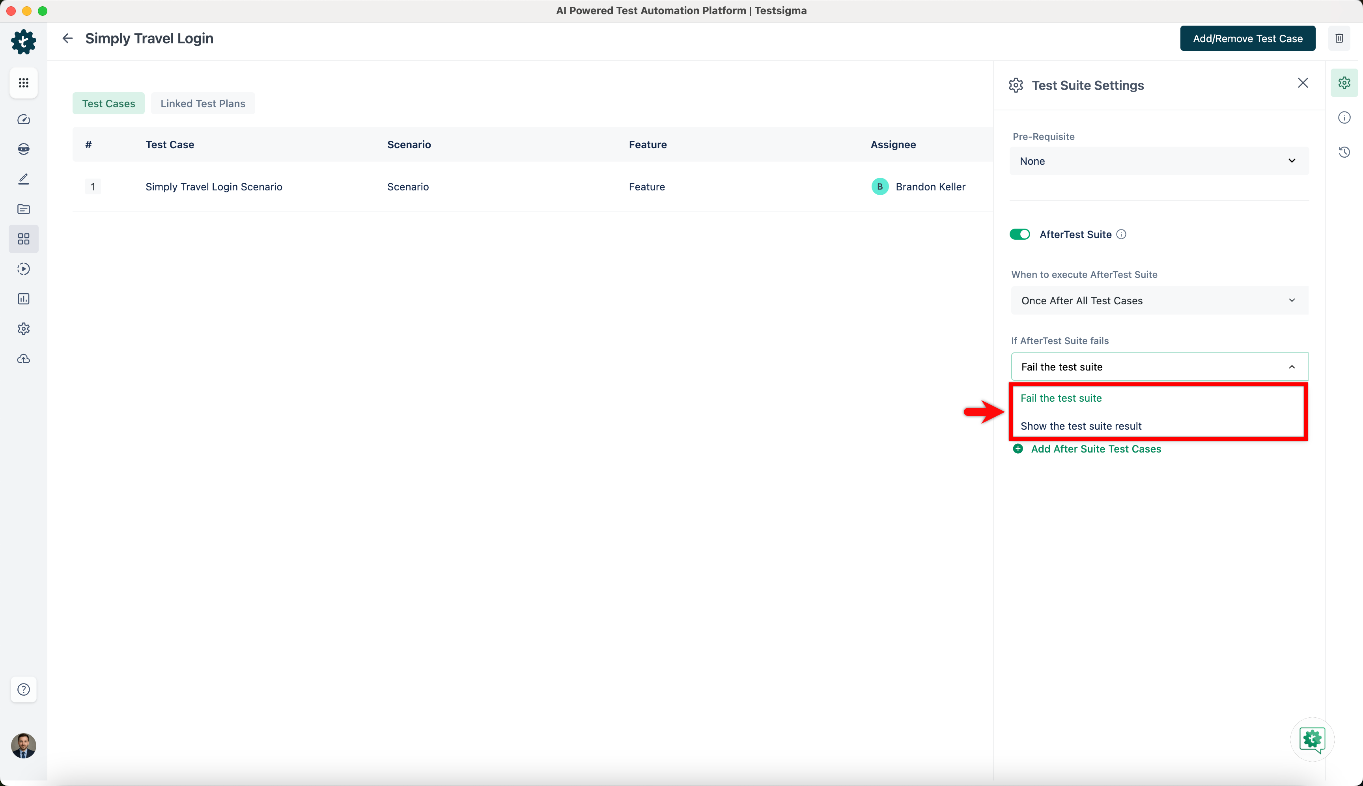This screenshot has height=786, width=1363.
Task: Click the Simply Travel Login Scenario row
Action: [x=214, y=187]
